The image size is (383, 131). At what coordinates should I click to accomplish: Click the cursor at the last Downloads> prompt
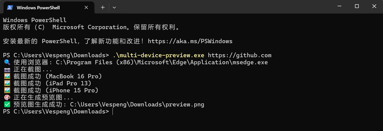113,111
